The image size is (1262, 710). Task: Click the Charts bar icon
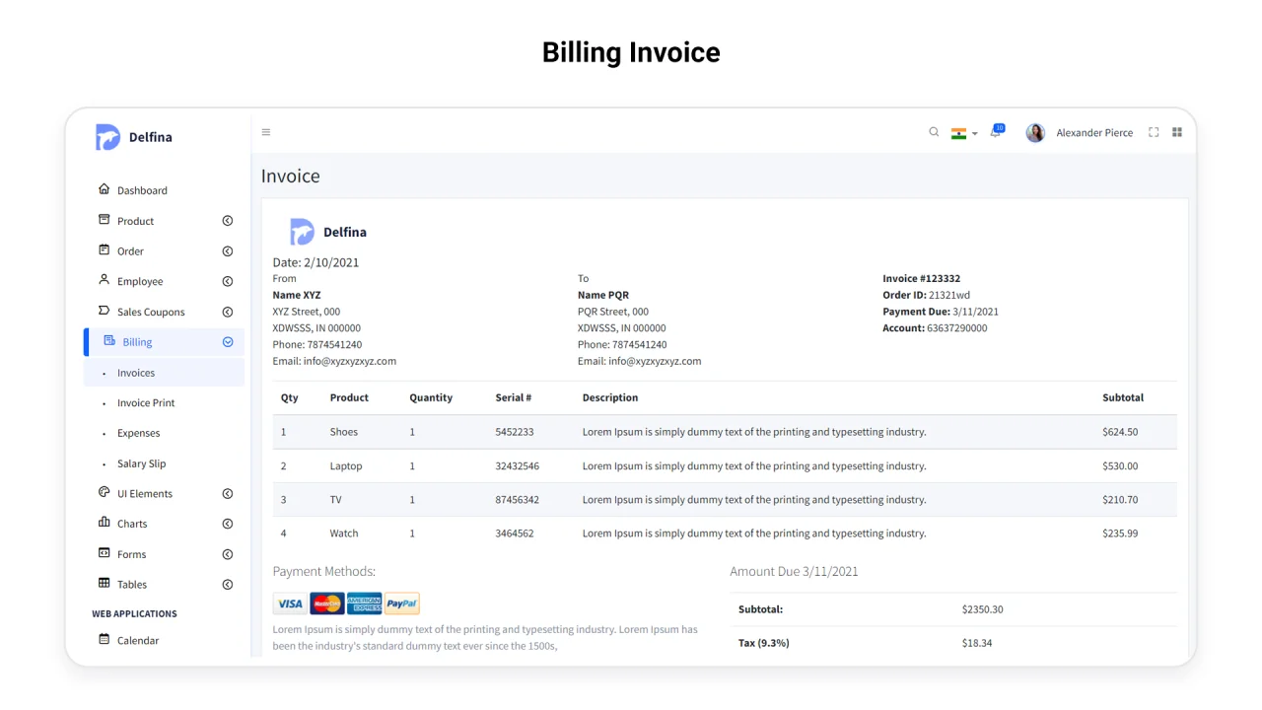(x=105, y=523)
